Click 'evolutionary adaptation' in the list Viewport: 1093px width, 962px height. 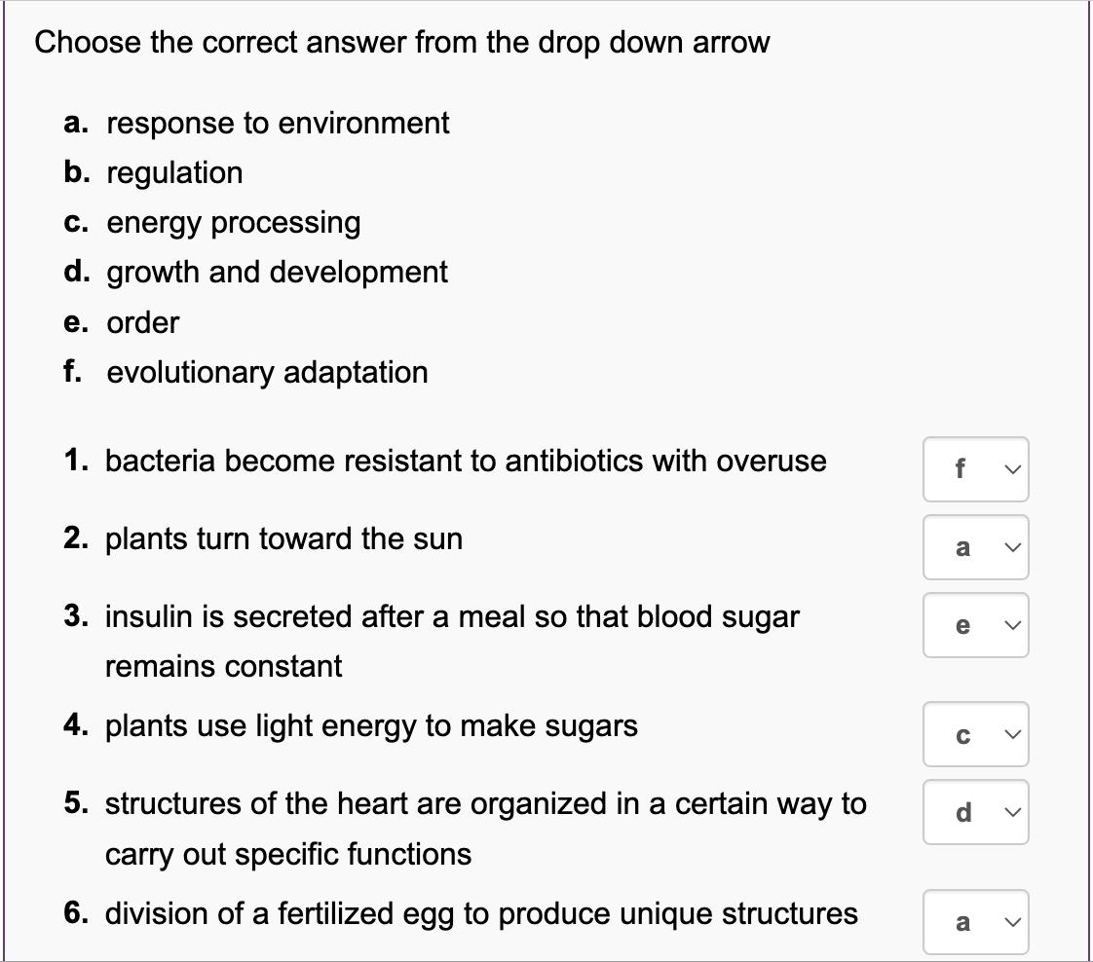click(267, 373)
